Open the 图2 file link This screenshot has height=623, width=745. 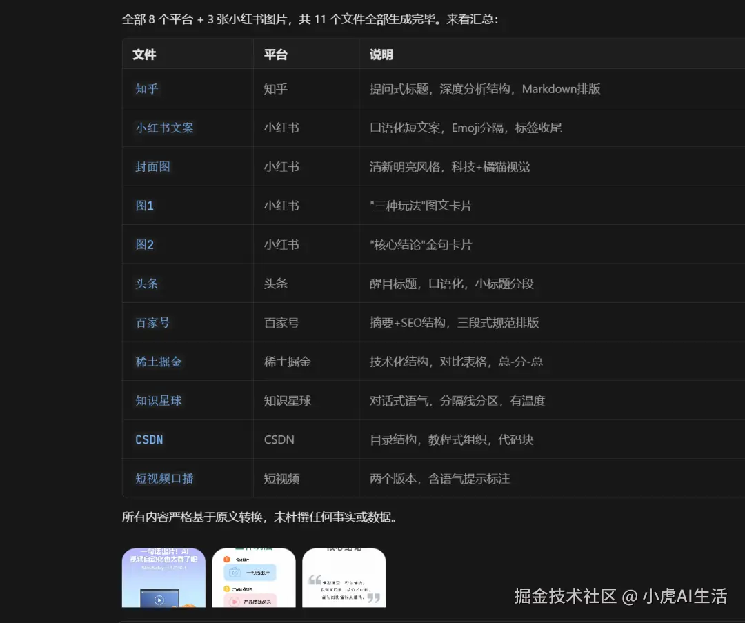[144, 245]
